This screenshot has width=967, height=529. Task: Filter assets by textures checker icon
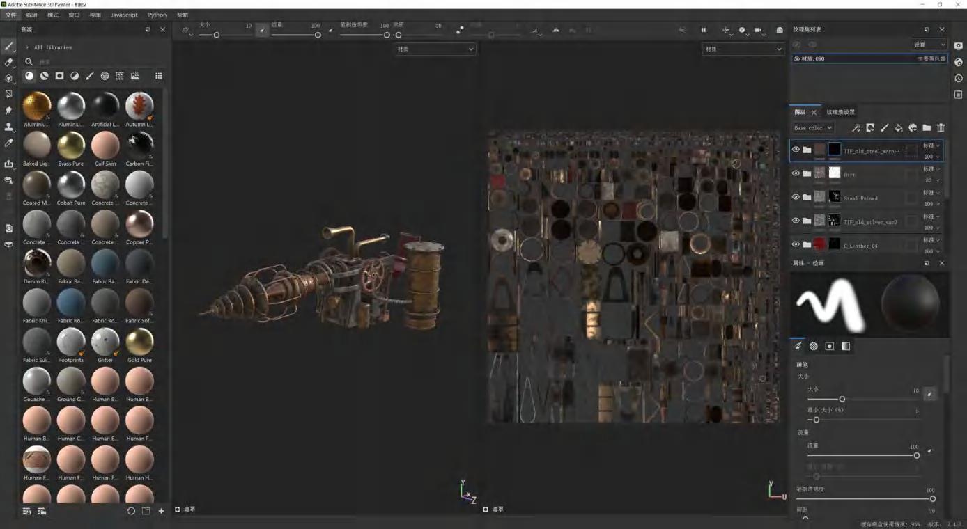(x=120, y=76)
